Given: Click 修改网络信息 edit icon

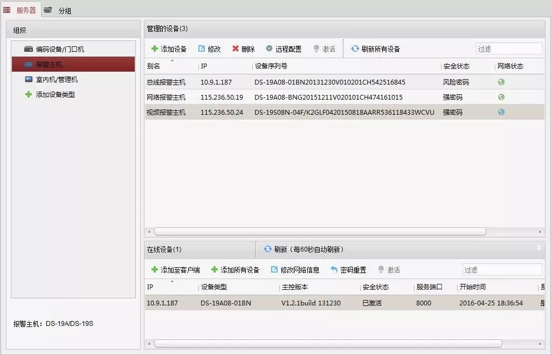Looking at the screenshot, I should pyautogui.click(x=274, y=270).
